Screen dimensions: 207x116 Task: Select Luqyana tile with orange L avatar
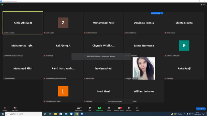(63, 91)
